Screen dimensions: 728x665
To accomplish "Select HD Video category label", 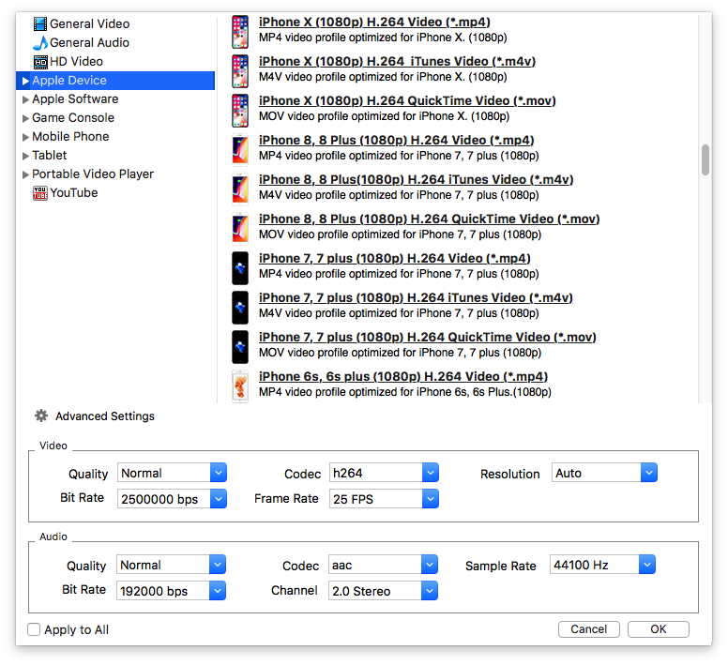I will click(76, 61).
